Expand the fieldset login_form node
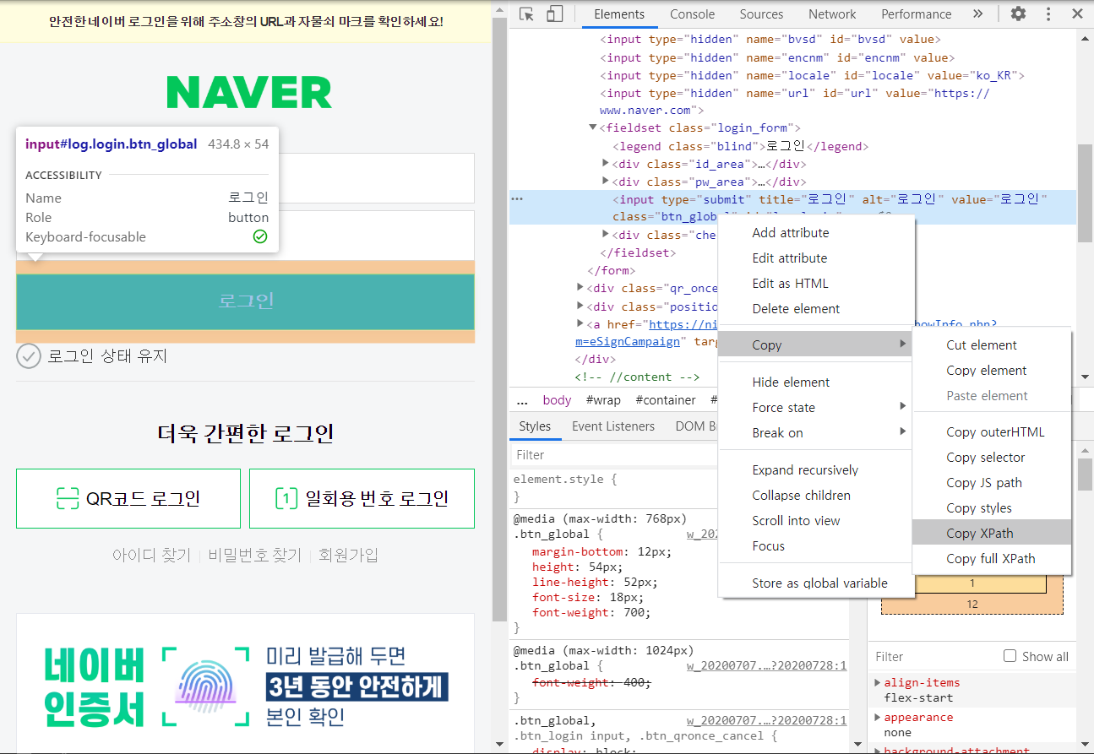 [x=592, y=127]
